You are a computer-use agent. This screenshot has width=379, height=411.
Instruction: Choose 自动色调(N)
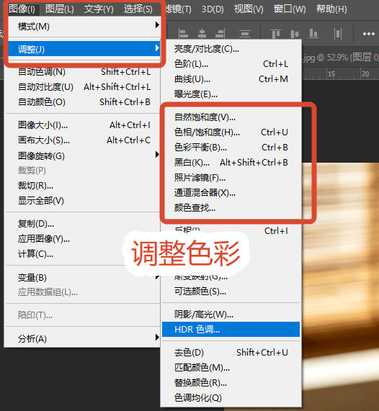point(83,71)
